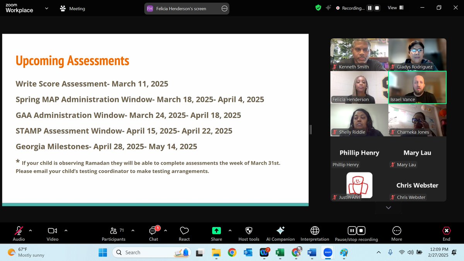Click the Write Score Assessment line
Viewport: 464px width, 261px height.
point(92,84)
